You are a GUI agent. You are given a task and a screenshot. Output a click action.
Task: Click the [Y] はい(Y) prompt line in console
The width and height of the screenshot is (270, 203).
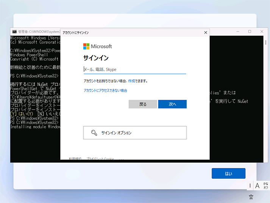pos(35,114)
